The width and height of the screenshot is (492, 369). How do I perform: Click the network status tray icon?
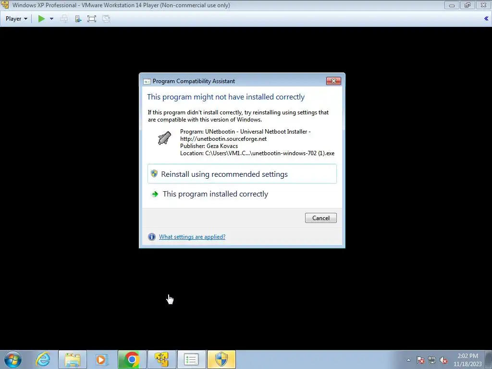point(432,360)
